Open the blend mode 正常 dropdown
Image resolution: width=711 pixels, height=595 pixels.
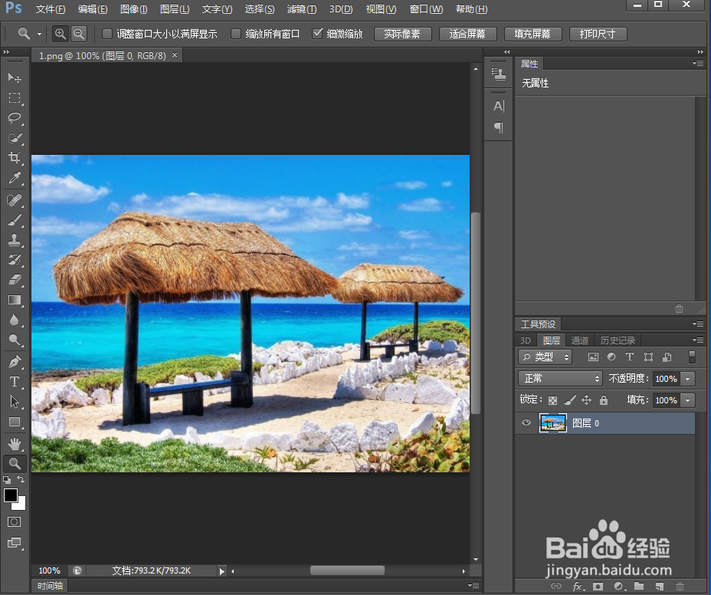coord(561,379)
